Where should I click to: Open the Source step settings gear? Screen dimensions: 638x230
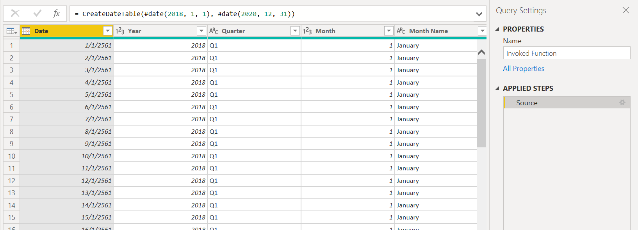[622, 103]
